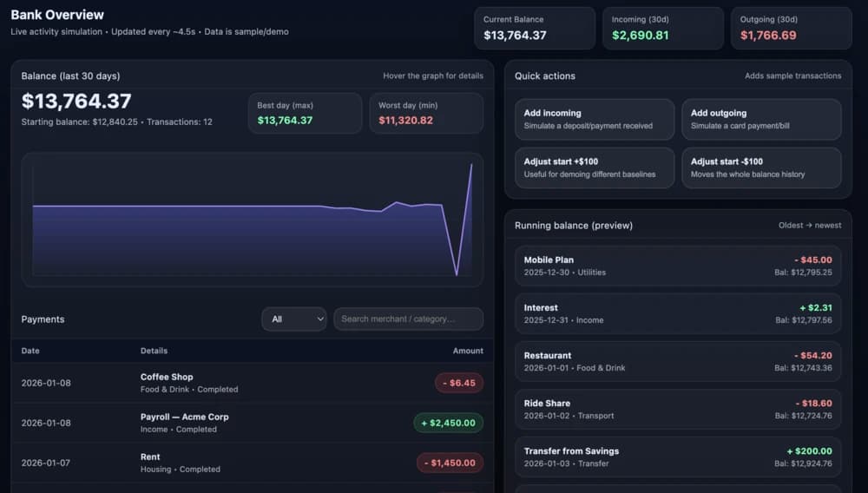The width and height of the screenshot is (868, 493).
Task: Click the Running balance (preview) heading
Action: point(574,225)
